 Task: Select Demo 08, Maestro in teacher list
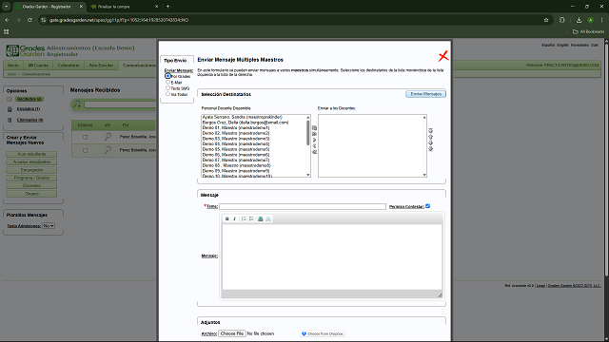(x=237, y=165)
